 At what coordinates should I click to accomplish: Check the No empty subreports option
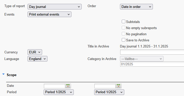pyautogui.click(x=124, y=28)
